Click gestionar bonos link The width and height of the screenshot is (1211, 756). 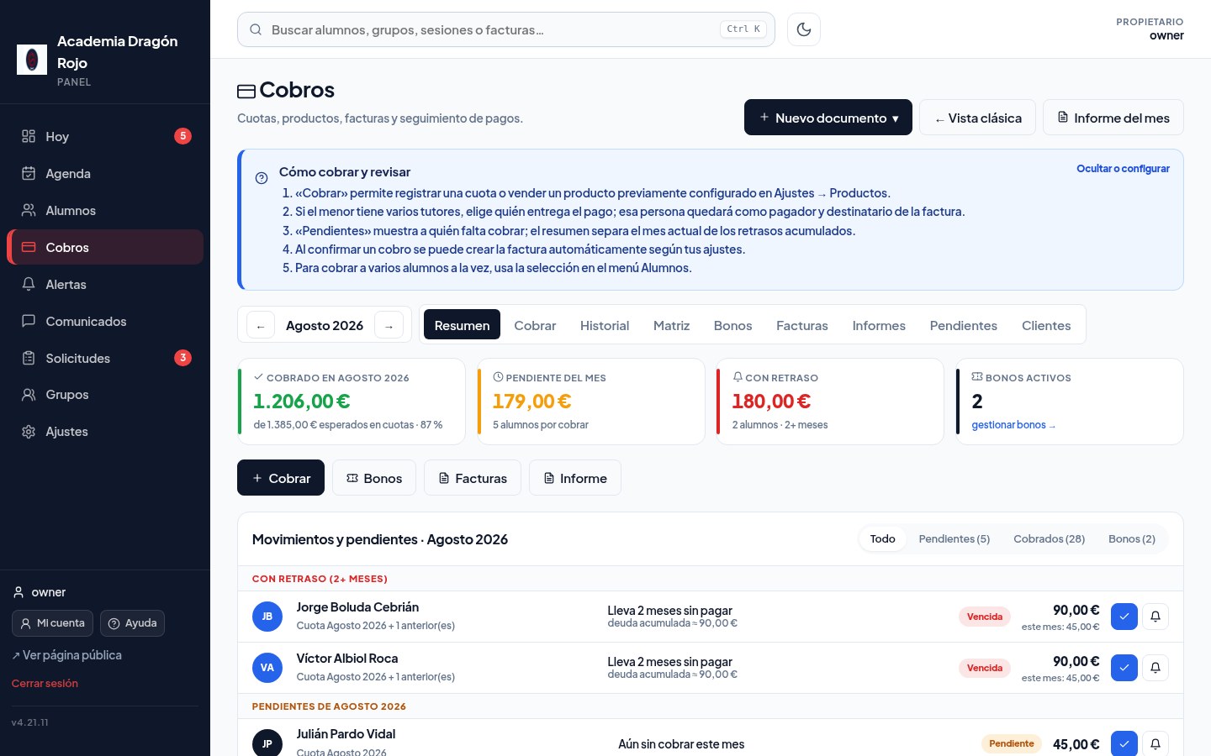pos(1013,425)
